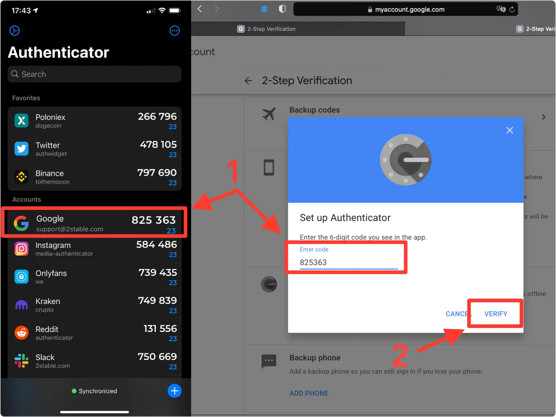Switch to first 2-Step Verification tab
The image size is (556, 417).
pos(298,29)
